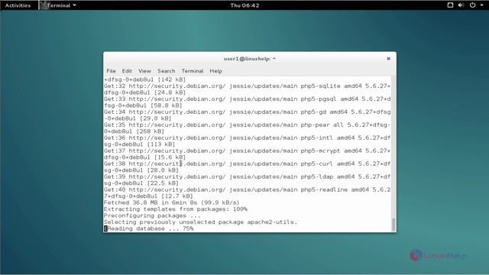The image size is (489, 275).
Task: Click the clock showing Thu 06:42
Action: (x=244, y=5)
